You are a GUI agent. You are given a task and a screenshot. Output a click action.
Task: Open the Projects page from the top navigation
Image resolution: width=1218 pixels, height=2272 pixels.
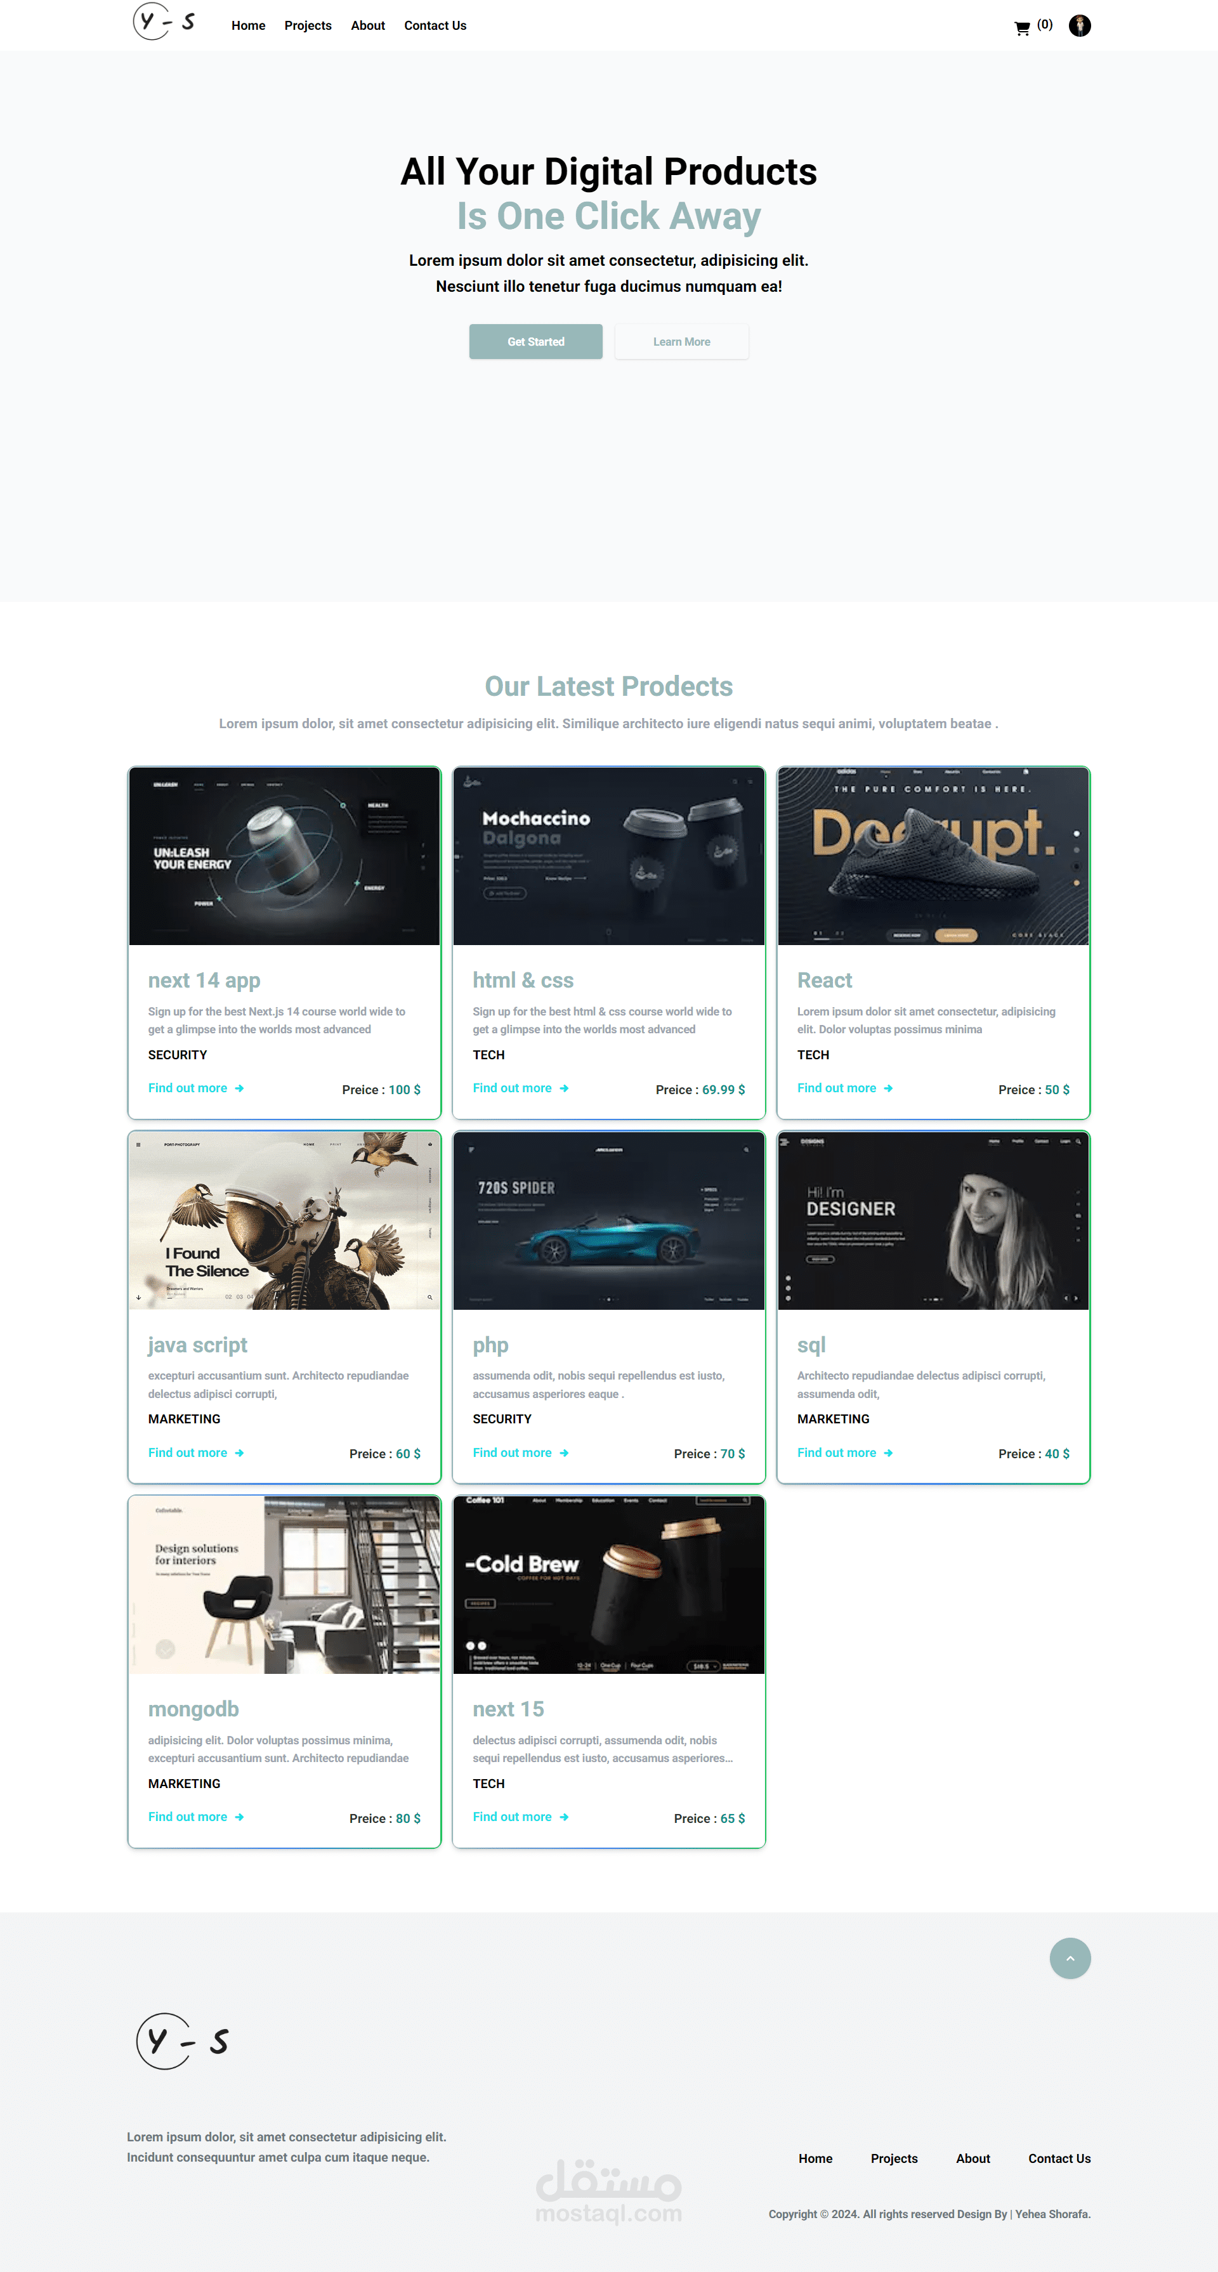[x=307, y=25]
